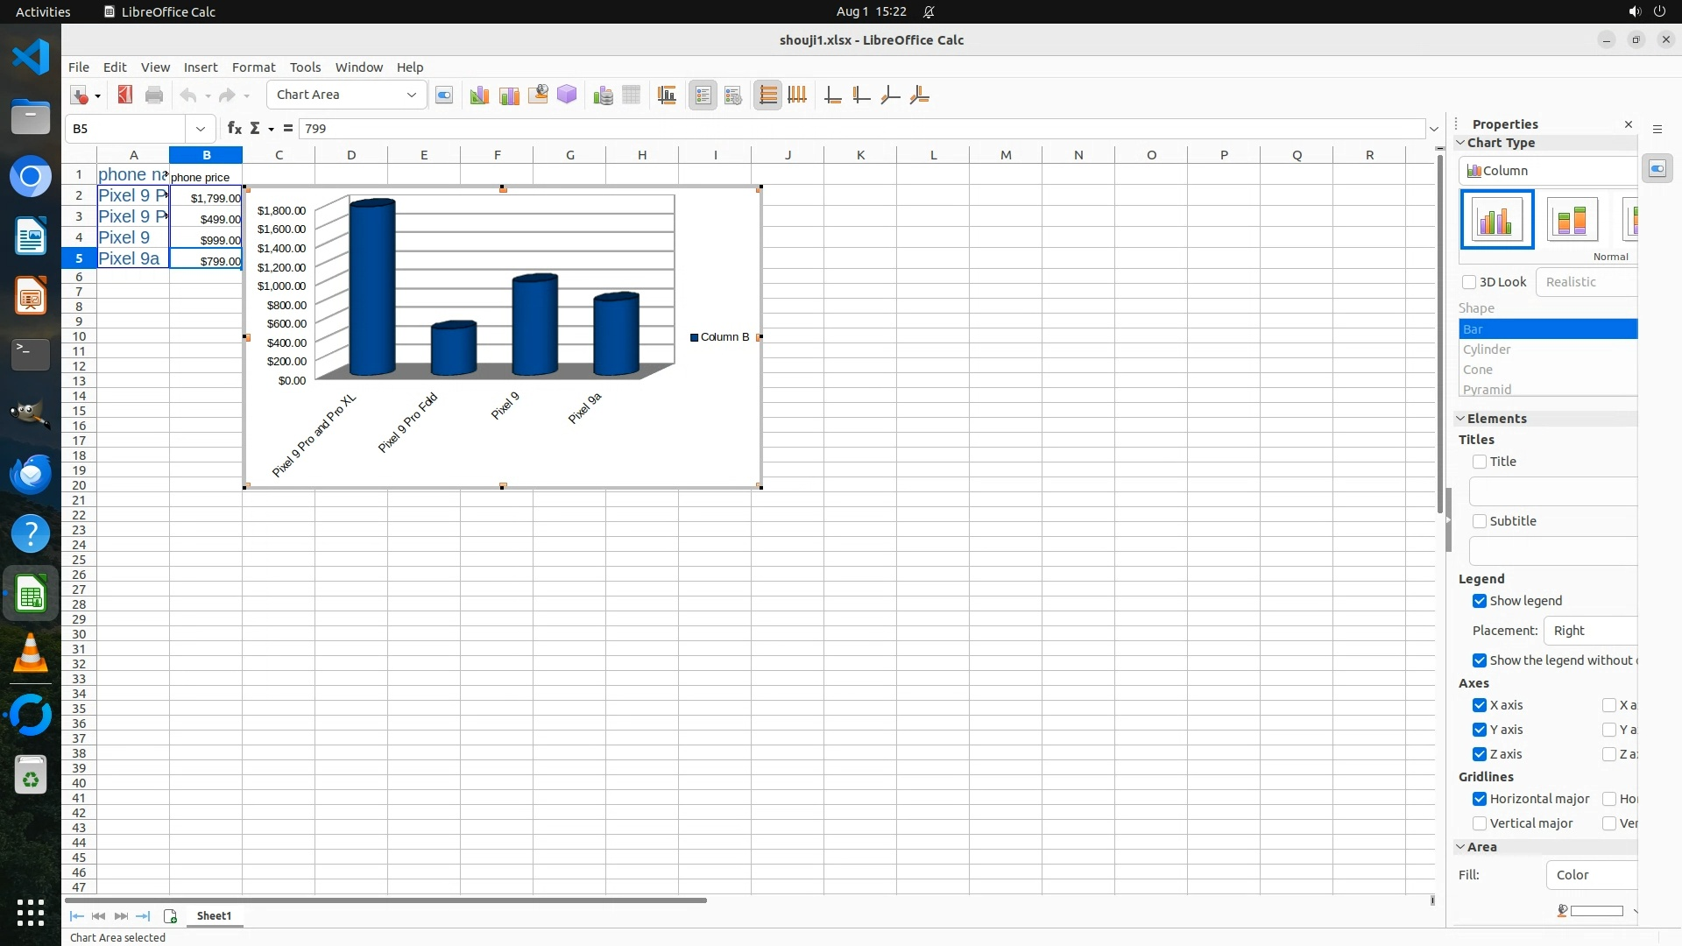Toggle Vertical Grids toolbar icon
Screen dimensions: 1682x946
797,95
